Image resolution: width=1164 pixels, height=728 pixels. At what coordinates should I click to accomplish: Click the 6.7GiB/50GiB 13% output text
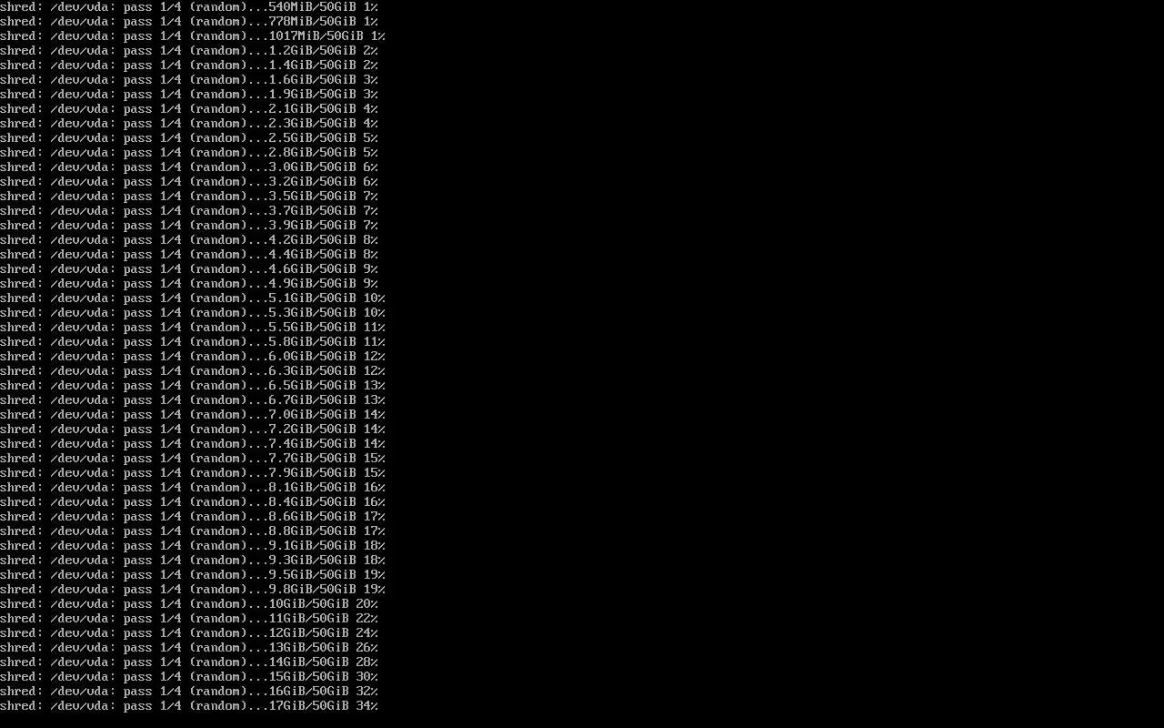pos(193,399)
